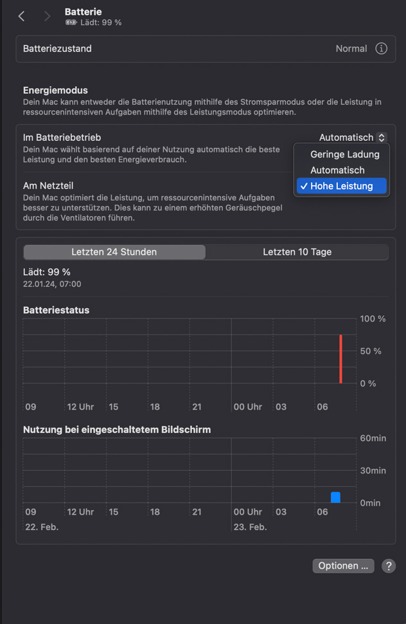Open help with the question mark button
Image resolution: width=406 pixels, height=624 pixels.
389,566
